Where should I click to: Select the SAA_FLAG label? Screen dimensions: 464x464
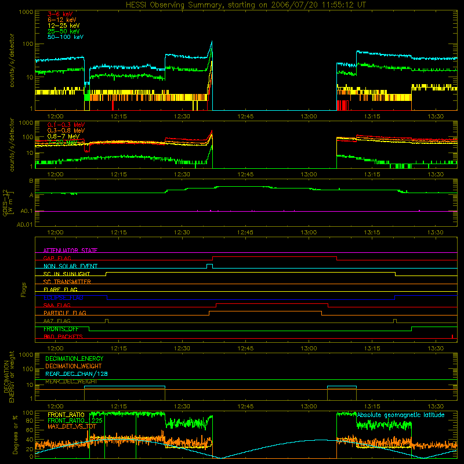(x=57, y=305)
